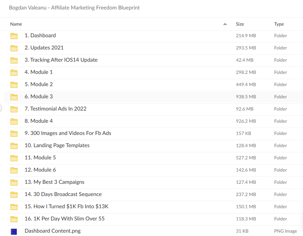The width and height of the screenshot is (303, 236).
Task: Open the 14. 30 Days Broadcast Sequence folder
Action: [63, 194]
